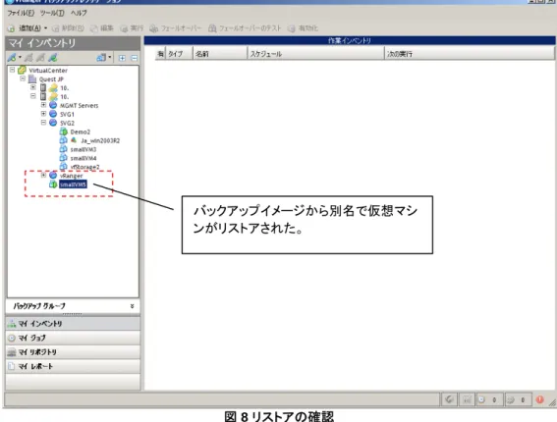
Task: Click the fourth status bar indicator showing 0
Action: (518, 399)
